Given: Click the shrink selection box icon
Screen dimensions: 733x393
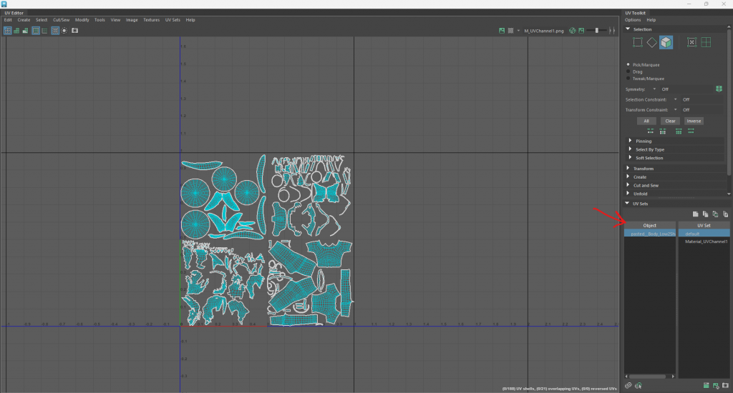Looking at the screenshot, I should click(691, 42).
